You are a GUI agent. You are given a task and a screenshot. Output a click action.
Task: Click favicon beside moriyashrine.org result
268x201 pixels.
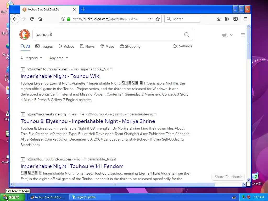coord(23,114)
